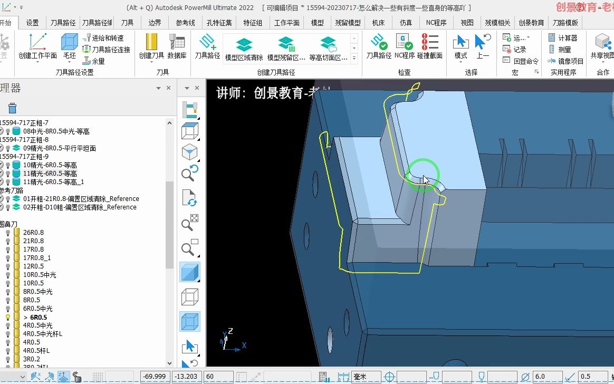Screen dimensions: 614x384
Task: Select Constant Z slice area (等高切面区) strategy
Action: click(x=328, y=48)
